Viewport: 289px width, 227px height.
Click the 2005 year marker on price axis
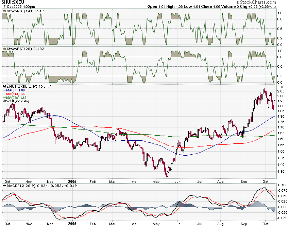[x=72, y=181]
